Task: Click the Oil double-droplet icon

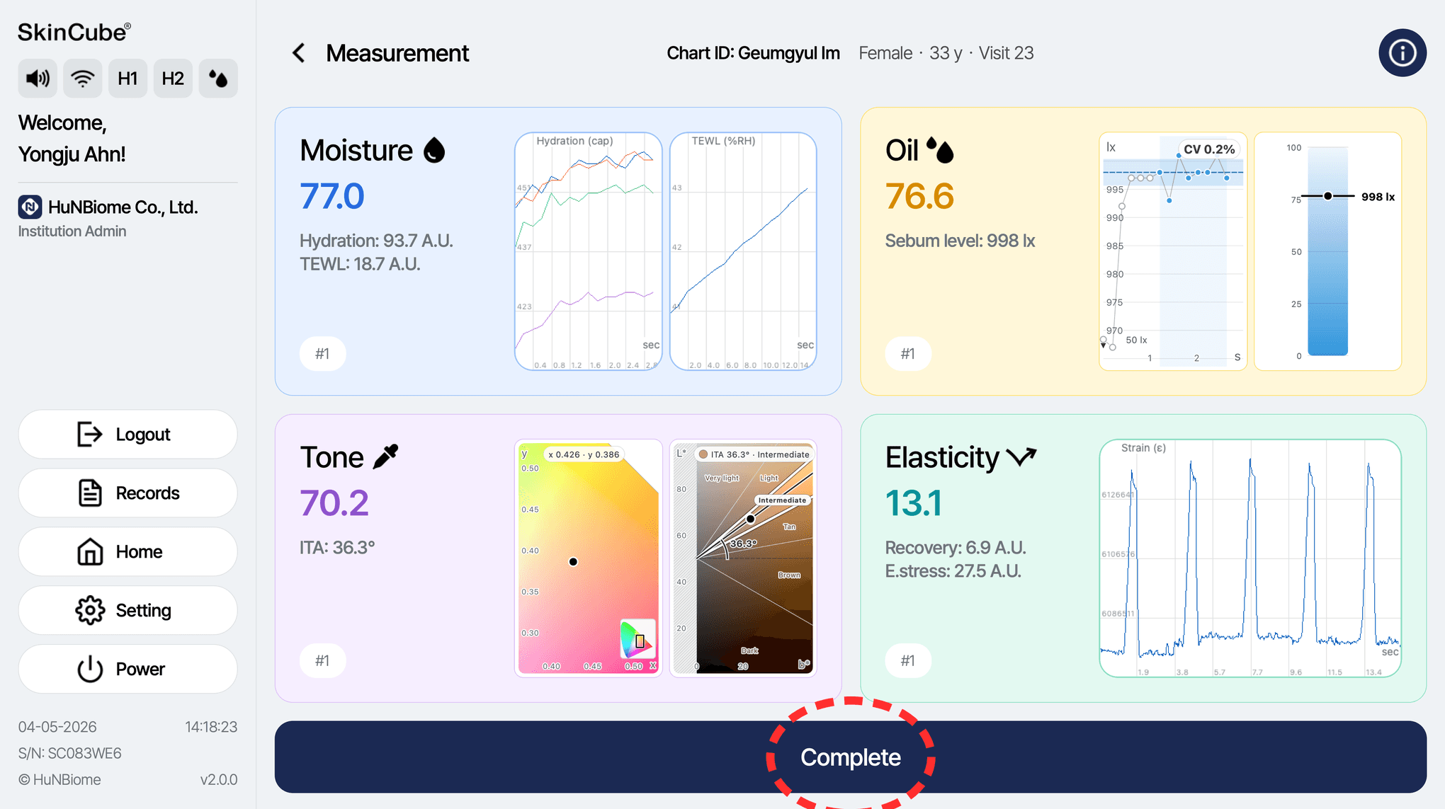Action: point(940,150)
